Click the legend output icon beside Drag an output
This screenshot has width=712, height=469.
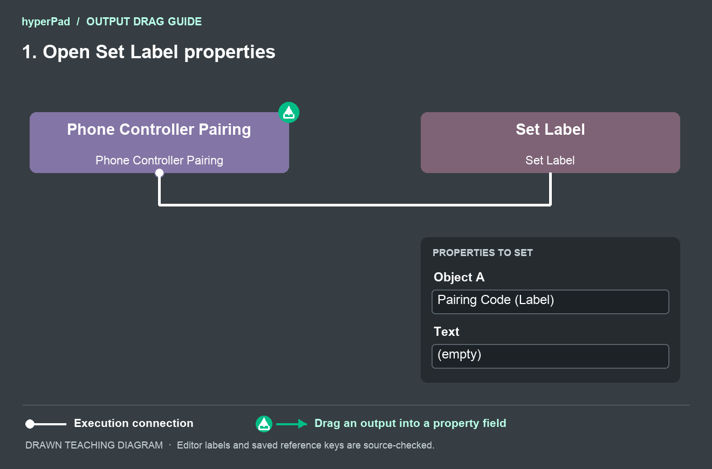[x=264, y=424]
